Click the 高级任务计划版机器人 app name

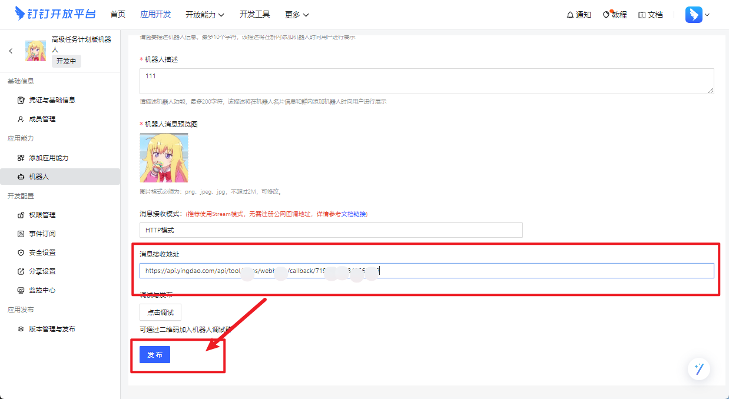[81, 45]
